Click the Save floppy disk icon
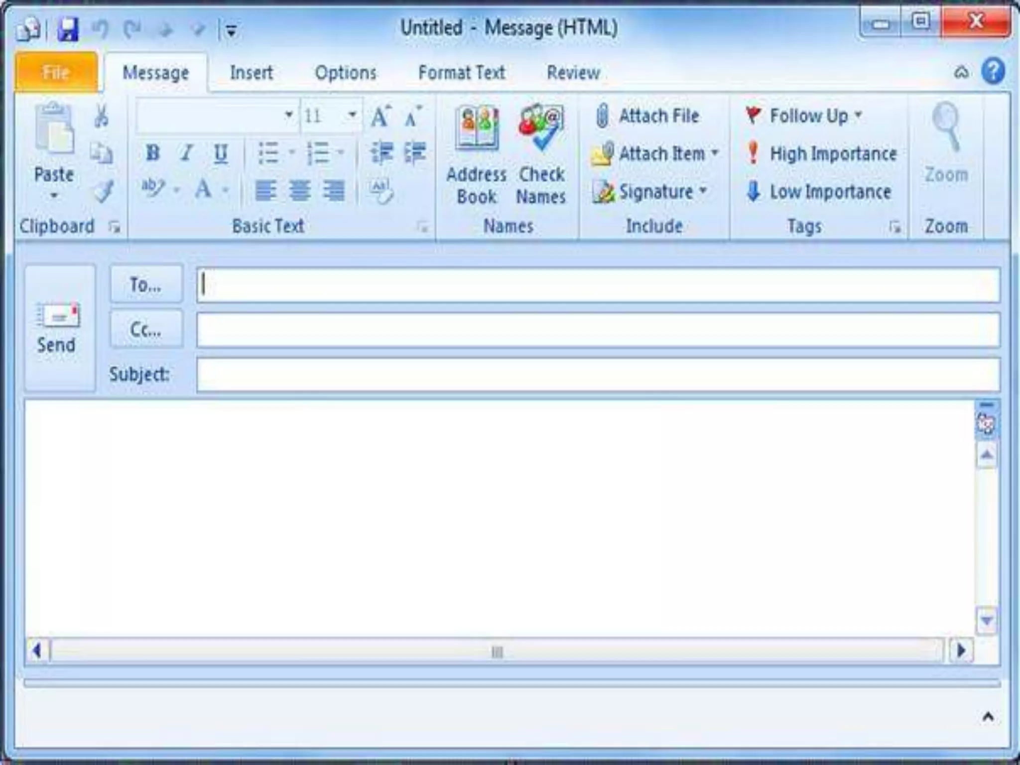The width and height of the screenshot is (1020, 765). click(x=68, y=30)
